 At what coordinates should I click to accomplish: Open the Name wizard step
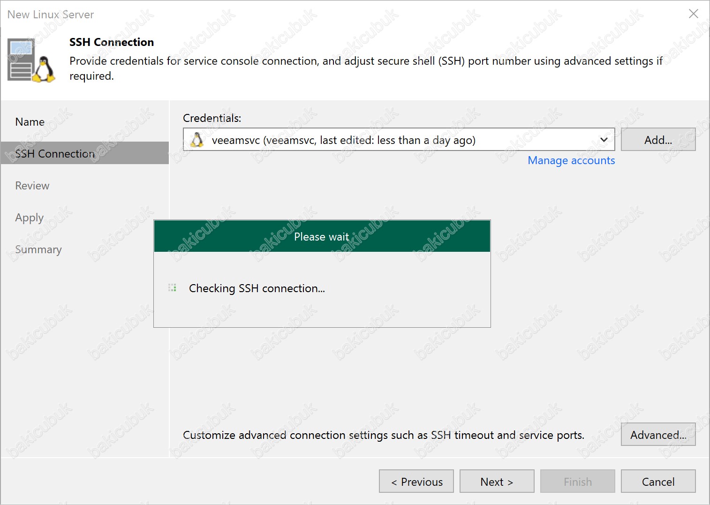[30, 122]
